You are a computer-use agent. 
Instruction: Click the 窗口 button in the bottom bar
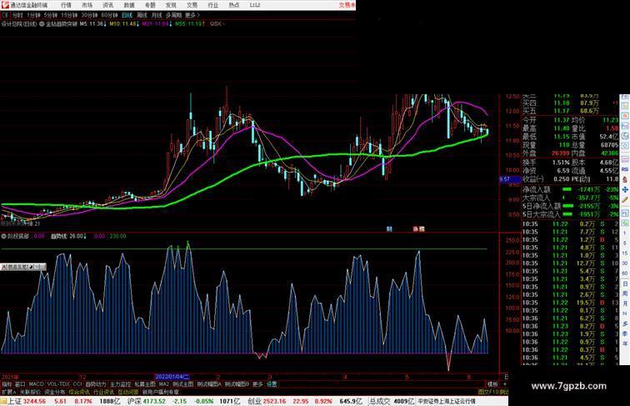click(x=20, y=384)
